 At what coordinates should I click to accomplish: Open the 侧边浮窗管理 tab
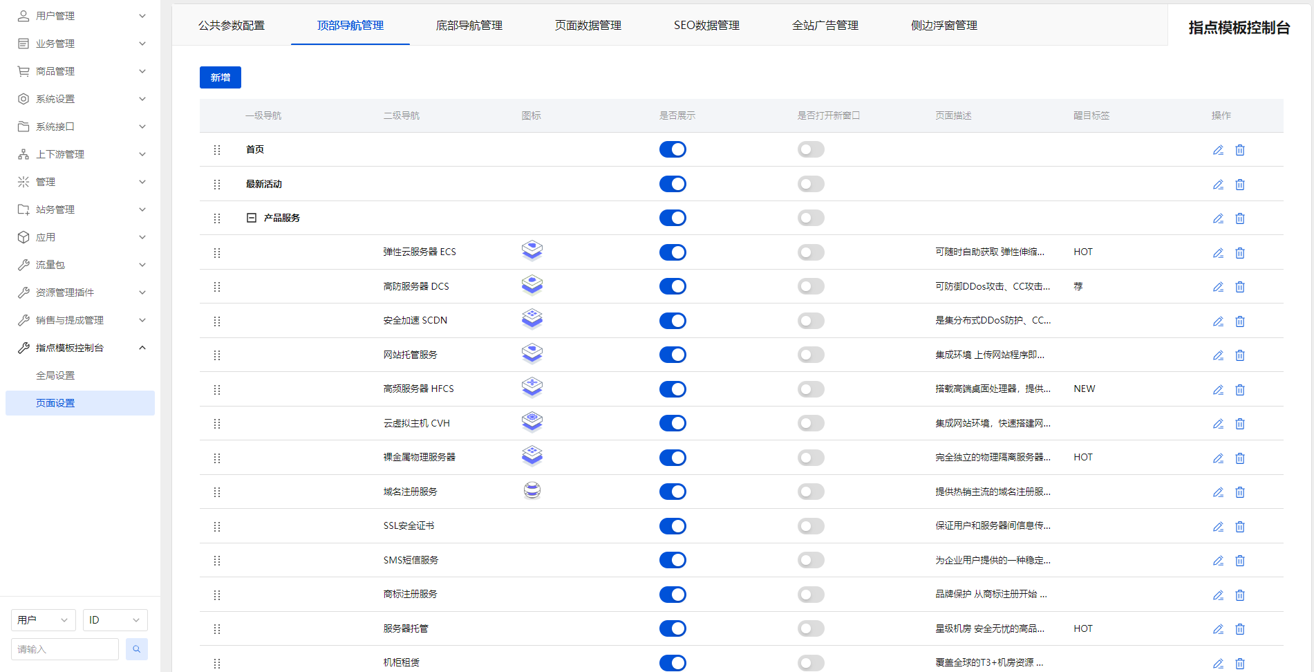click(x=944, y=26)
